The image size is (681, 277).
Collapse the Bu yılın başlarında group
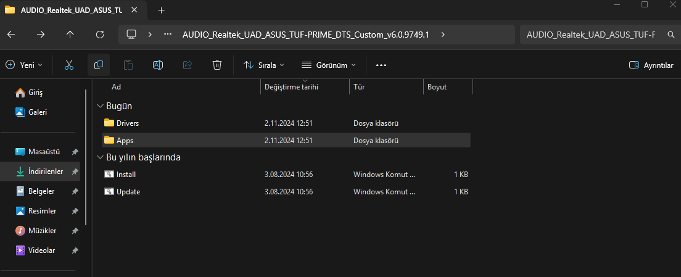click(101, 157)
